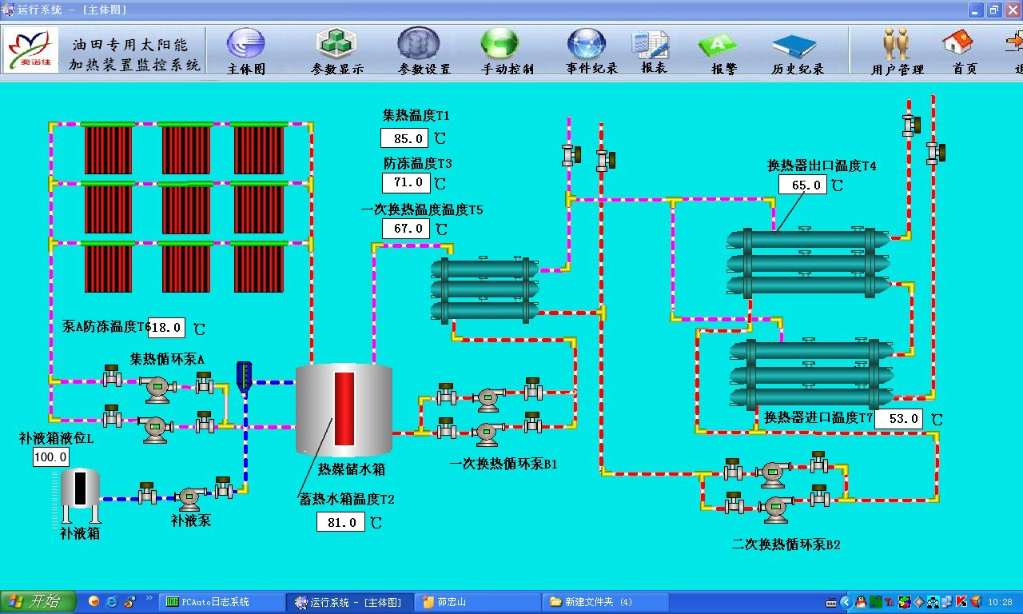Click the 热媒储水箱 tank red level bar

344,408
